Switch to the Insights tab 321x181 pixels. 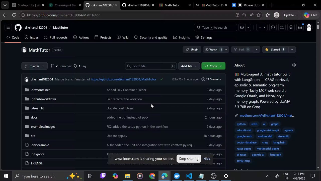click(182, 37)
